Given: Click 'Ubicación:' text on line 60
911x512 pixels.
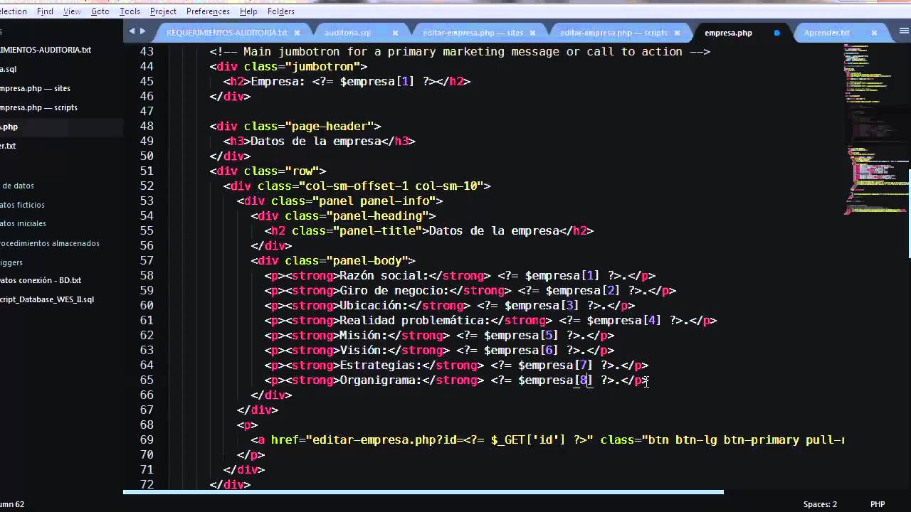Looking at the screenshot, I should (x=374, y=305).
